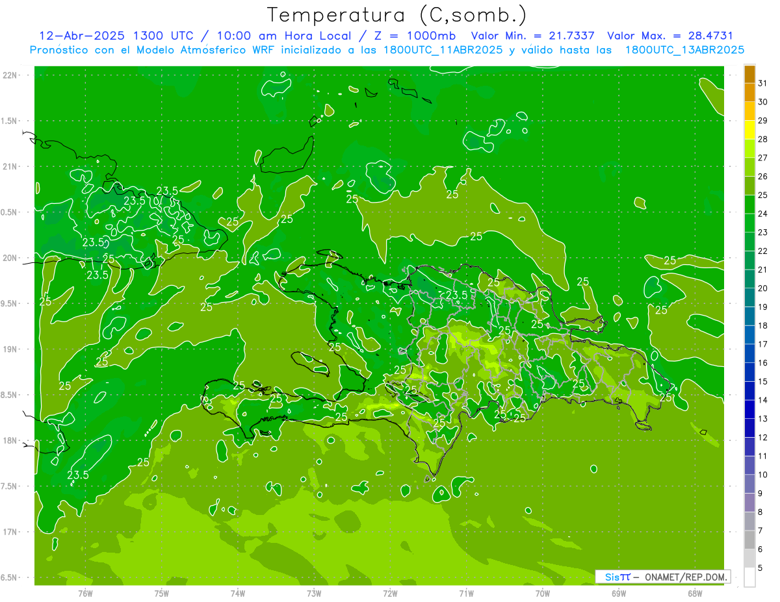Click the 12 label on the color scale
Viewport: 780px width, 602px height.
(x=763, y=438)
